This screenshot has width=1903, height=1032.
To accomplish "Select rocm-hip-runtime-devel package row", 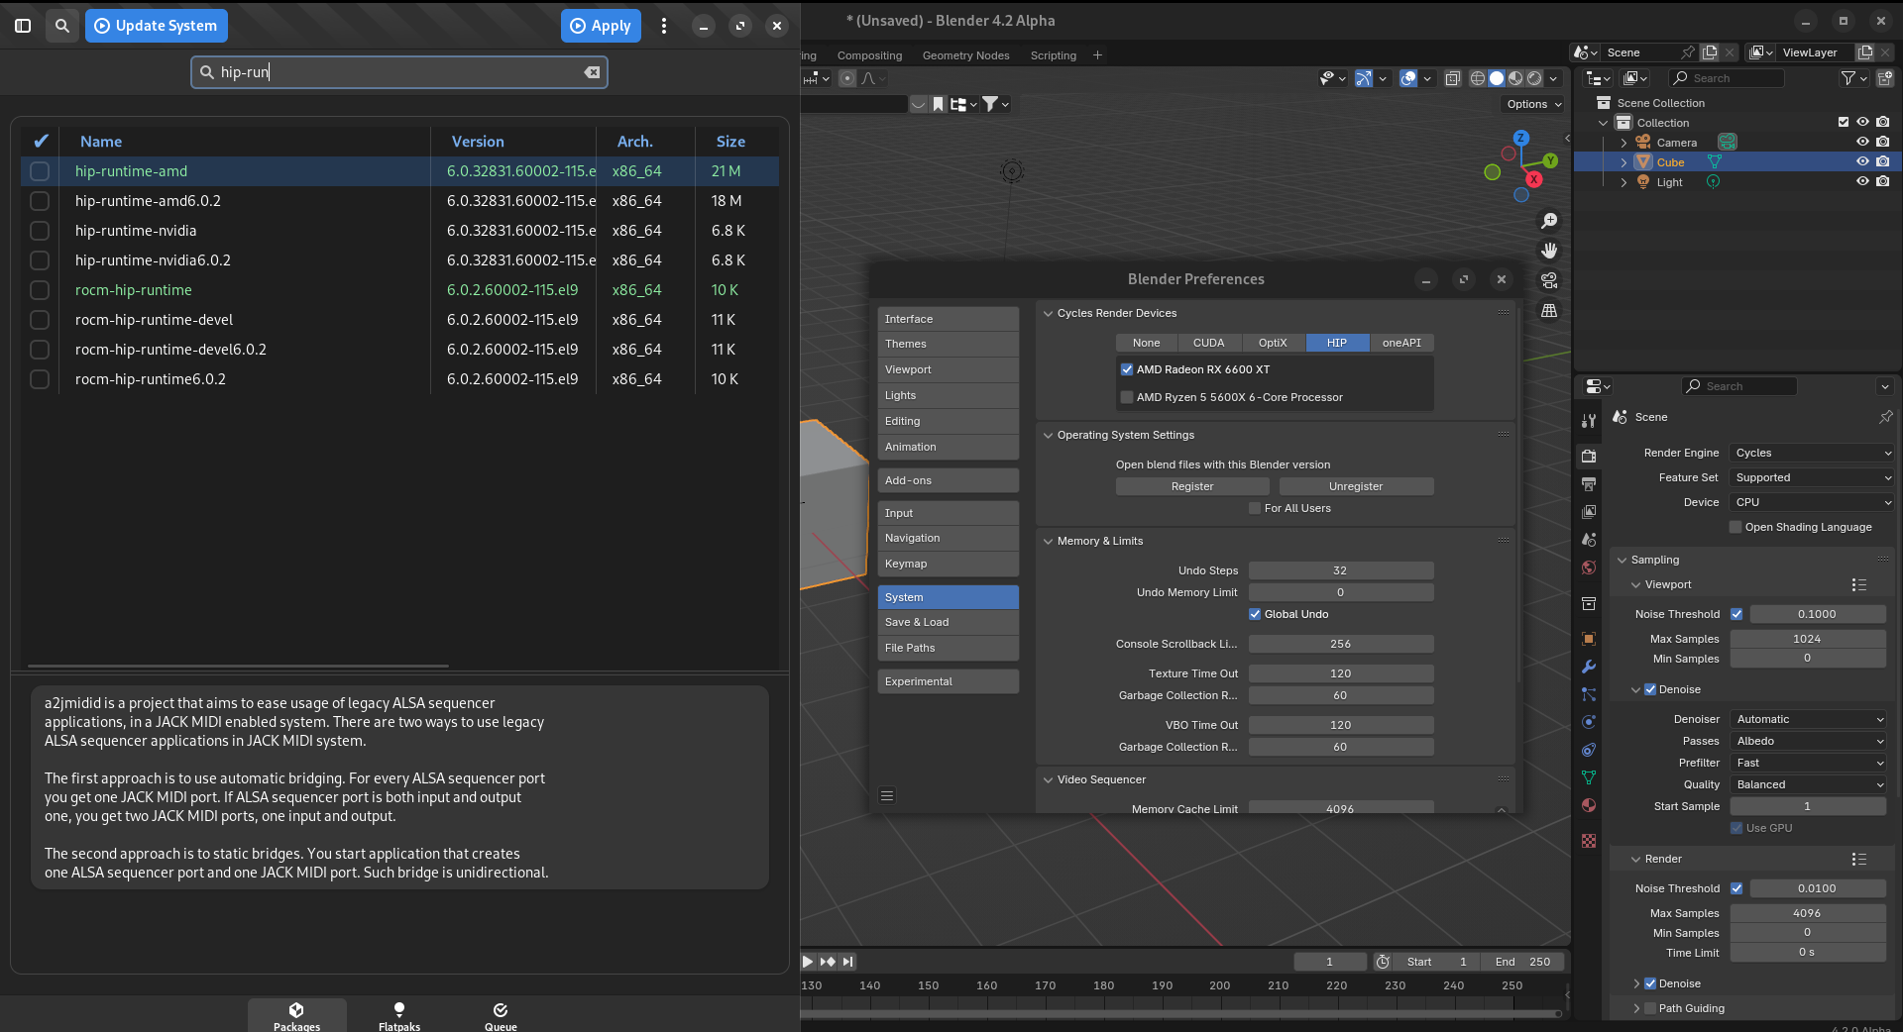I will (x=155, y=320).
